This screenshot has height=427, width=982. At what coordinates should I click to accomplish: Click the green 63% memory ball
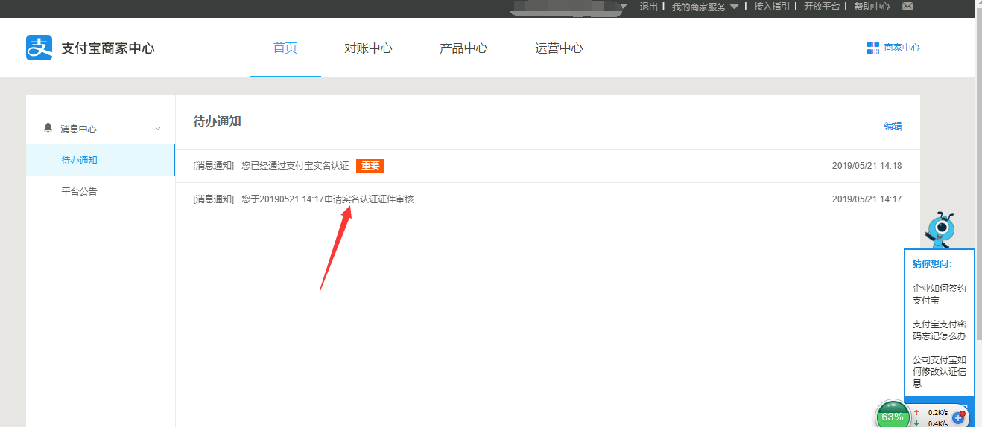point(893,416)
